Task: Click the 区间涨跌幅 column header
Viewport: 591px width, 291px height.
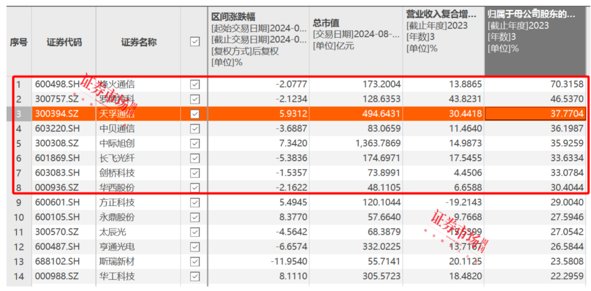Action: point(233,16)
